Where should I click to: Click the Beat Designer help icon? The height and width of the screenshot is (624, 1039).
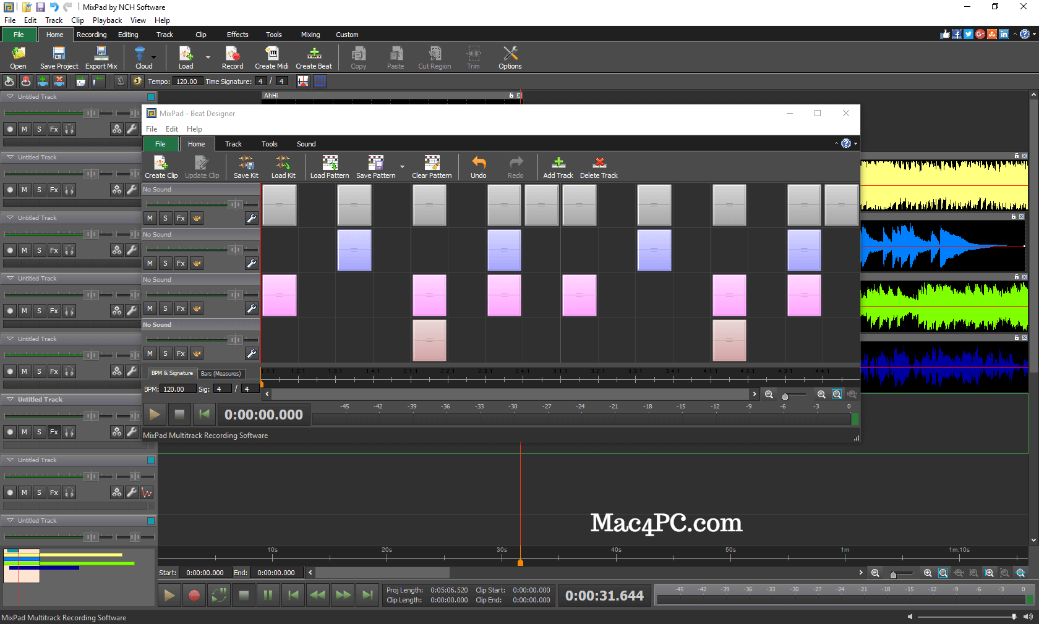(846, 143)
